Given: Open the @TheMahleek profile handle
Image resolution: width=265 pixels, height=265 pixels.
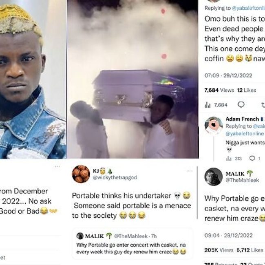Looking at the screenshot, I should pos(242,180).
